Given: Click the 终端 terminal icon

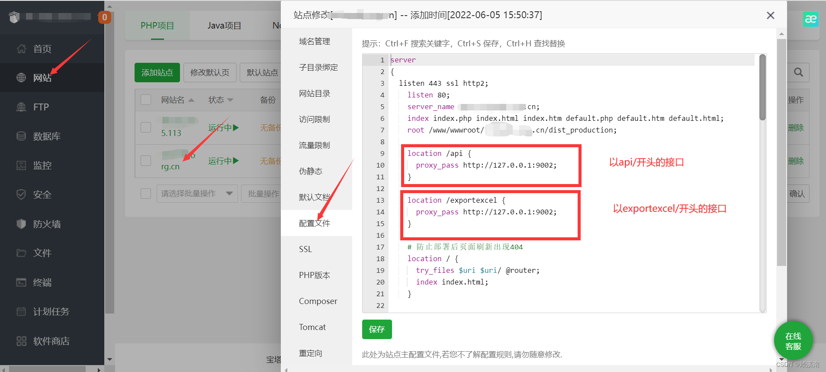Looking at the screenshot, I should point(21,282).
